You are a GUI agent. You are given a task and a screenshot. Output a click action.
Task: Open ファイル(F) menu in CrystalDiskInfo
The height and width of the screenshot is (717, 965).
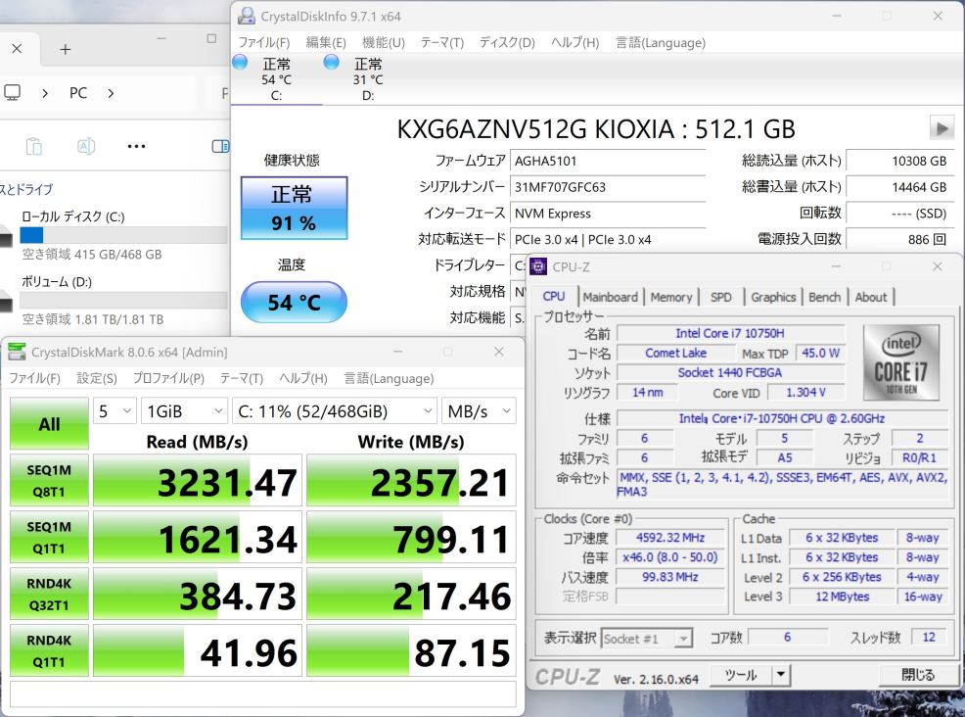264,42
